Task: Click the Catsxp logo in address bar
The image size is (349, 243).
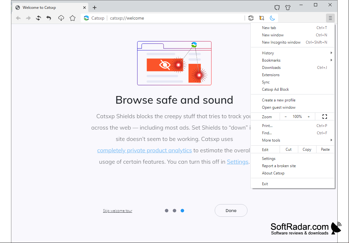Action: pyautogui.click(x=86, y=18)
